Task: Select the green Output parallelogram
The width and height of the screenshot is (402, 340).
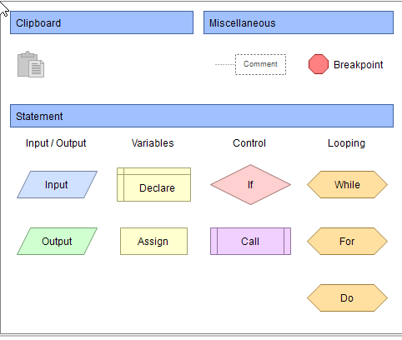Action: point(57,241)
